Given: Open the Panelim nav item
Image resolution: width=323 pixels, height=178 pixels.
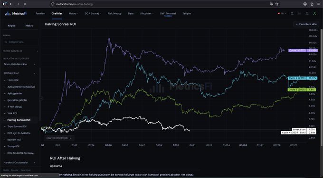Looking at the screenshot, I should pyautogui.click(x=40, y=14).
